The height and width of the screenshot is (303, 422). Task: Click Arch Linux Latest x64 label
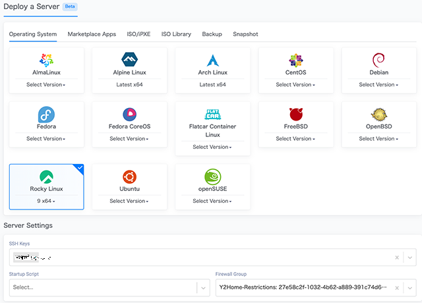point(212,85)
